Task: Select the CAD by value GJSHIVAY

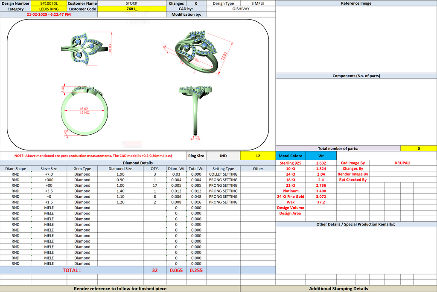Action: pyautogui.click(x=241, y=9)
